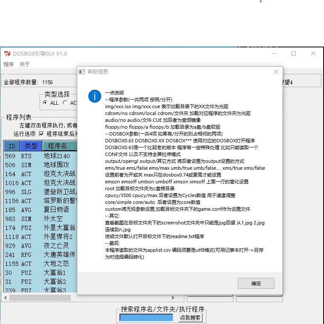The image size is (324, 324).
Task: Select row 983 外太空
Action: 40,219
